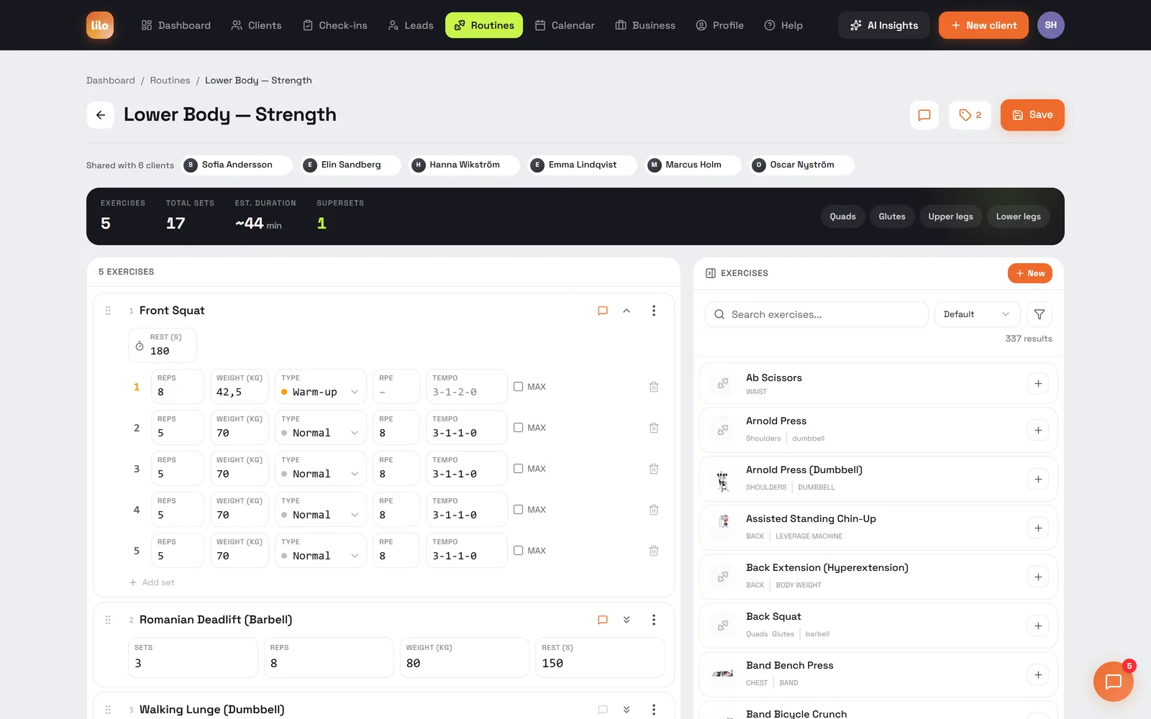Go back with the arrow button
The width and height of the screenshot is (1151, 719).
click(x=101, y=115)
